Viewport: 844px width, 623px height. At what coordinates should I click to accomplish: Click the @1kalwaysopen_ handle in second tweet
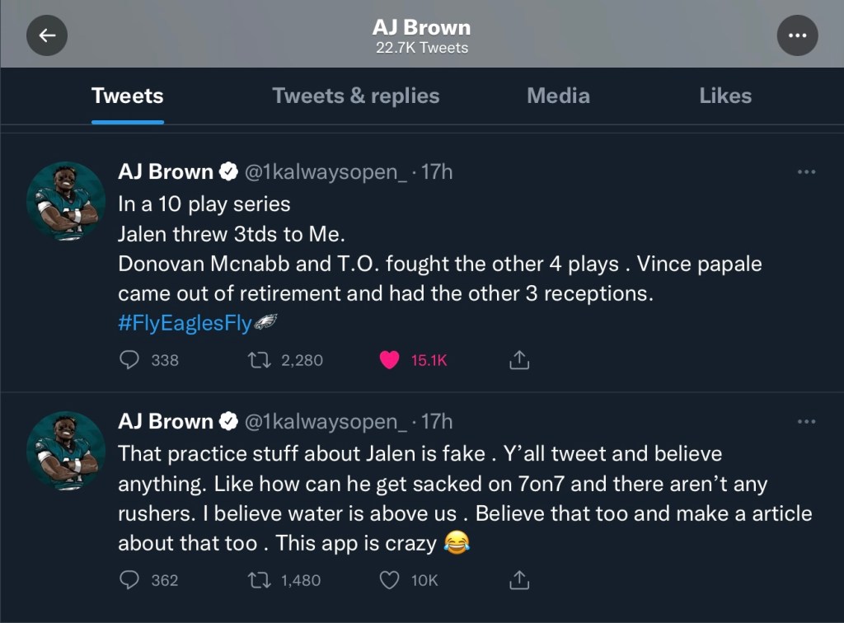(326, 422)
